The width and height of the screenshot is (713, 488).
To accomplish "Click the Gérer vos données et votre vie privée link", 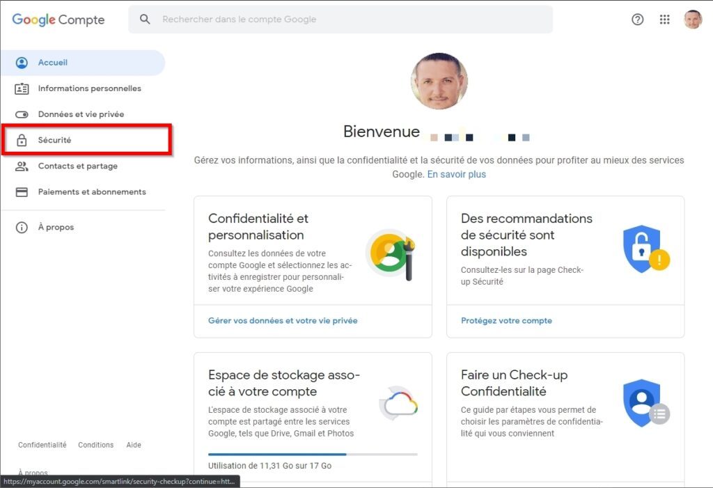I will [283, 320].
